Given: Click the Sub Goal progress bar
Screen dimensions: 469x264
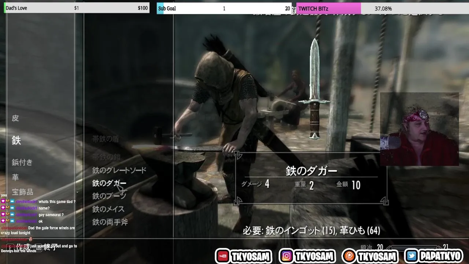Looking at the screenshot, I should click(x=224, y=8).
